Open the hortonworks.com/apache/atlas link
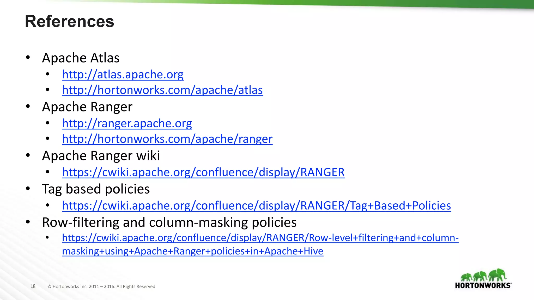 162,90
